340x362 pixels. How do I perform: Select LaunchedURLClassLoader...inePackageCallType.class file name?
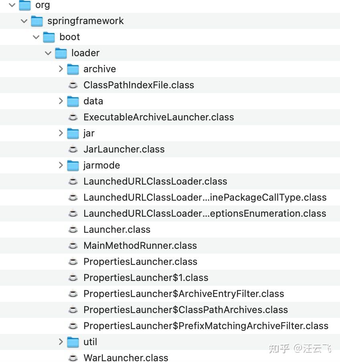[205, 197]
